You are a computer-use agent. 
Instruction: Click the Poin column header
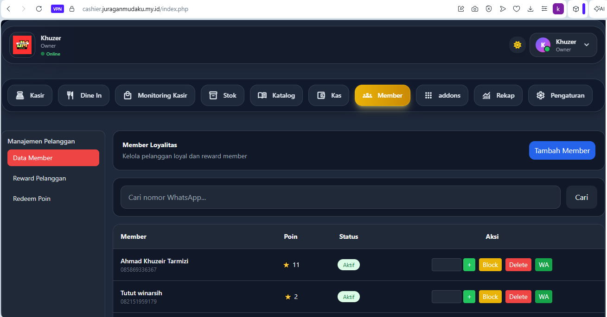(291, 236)
